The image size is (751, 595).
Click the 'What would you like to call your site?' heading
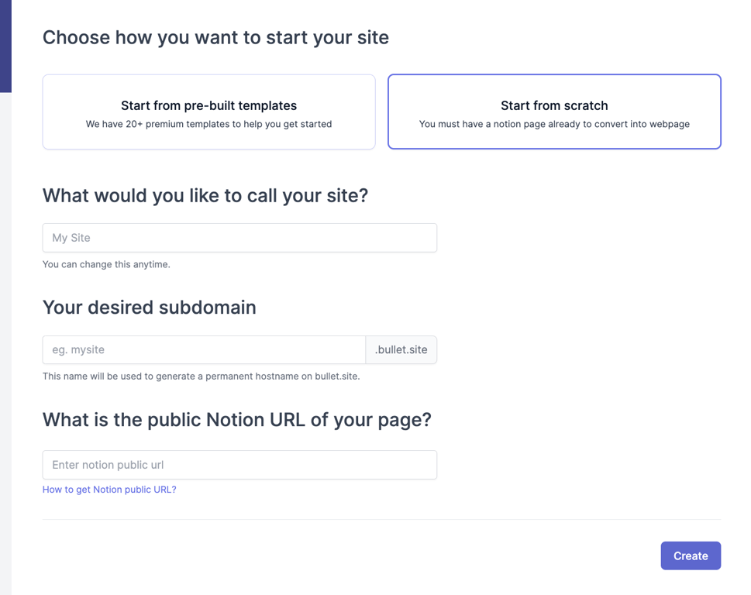pos(205,195)
